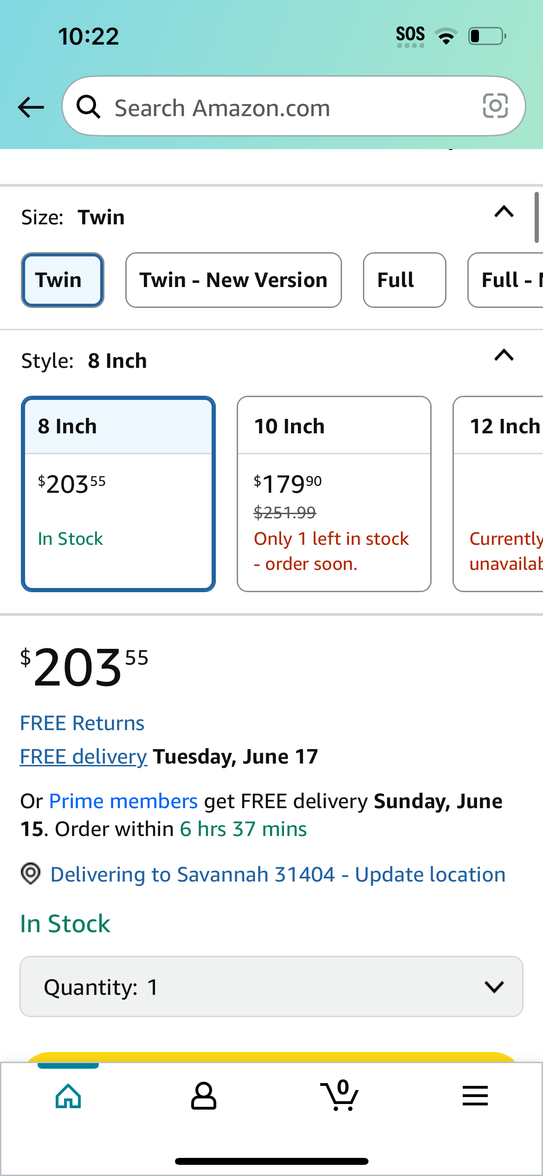Collapse the Size section chevron

click(504, 212)
